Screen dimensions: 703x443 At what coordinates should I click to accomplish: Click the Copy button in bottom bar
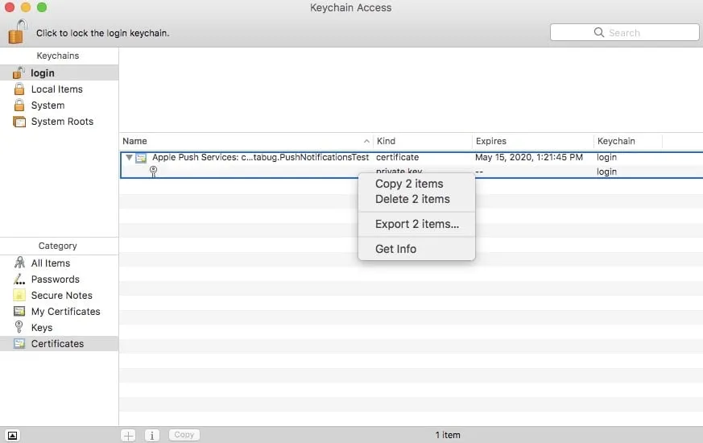[x=184, y=434]
